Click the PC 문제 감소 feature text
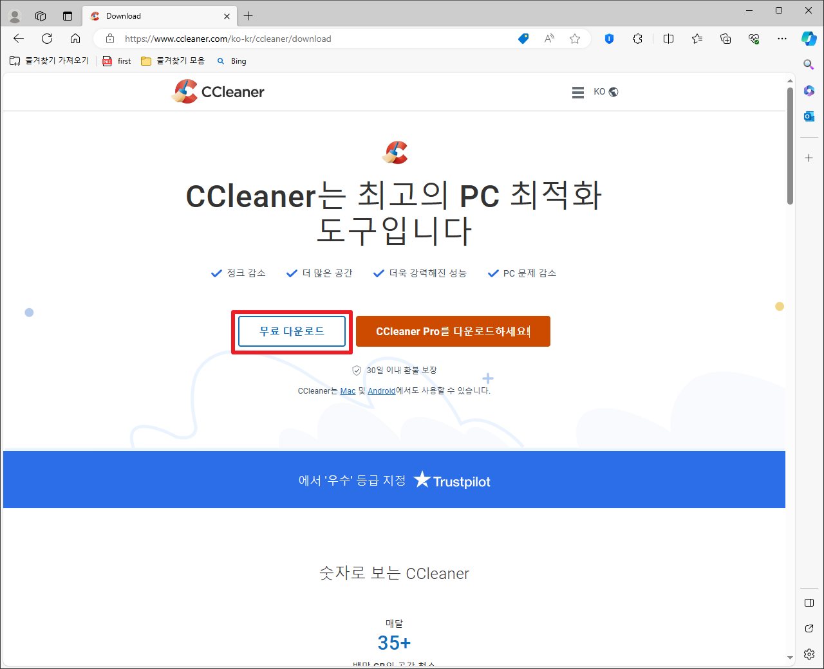The height and width of the screenshot is (669, 824). [x=530, y=273]
